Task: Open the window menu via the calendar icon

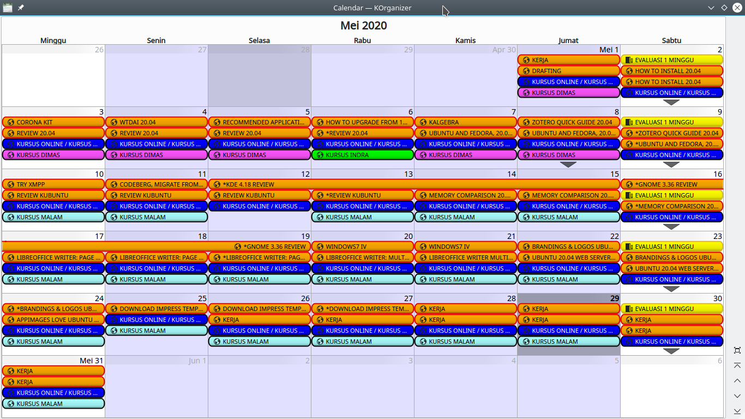Action: coord(7,8)
